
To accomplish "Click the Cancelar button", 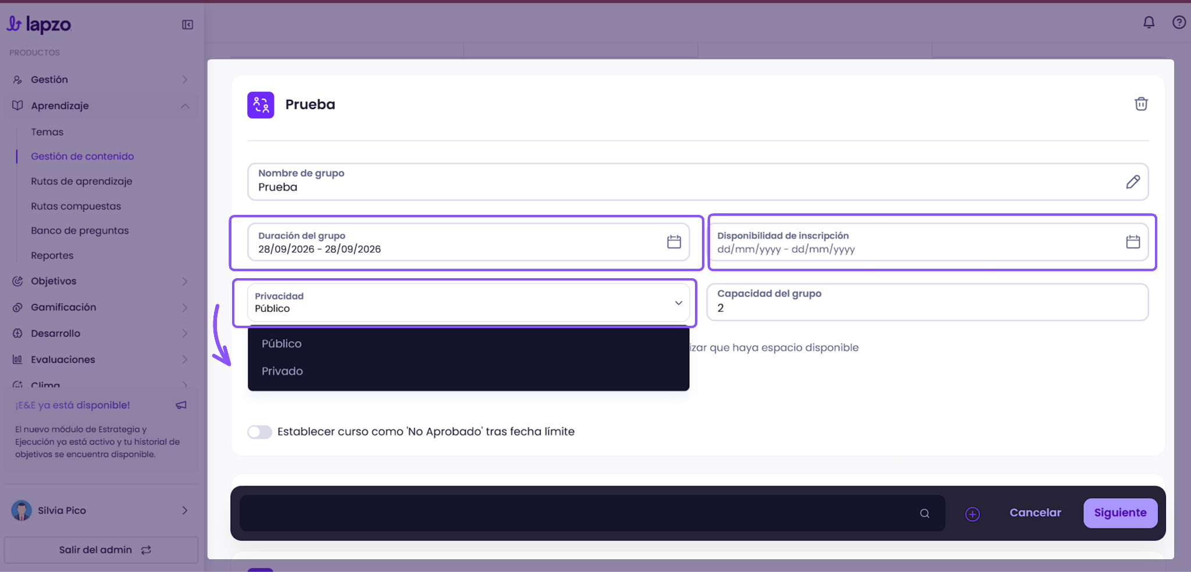I will [x=1035, y=513].
